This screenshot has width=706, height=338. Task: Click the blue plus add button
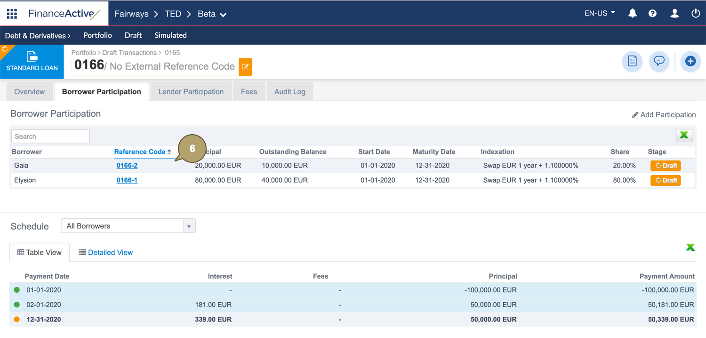[690, 62]
